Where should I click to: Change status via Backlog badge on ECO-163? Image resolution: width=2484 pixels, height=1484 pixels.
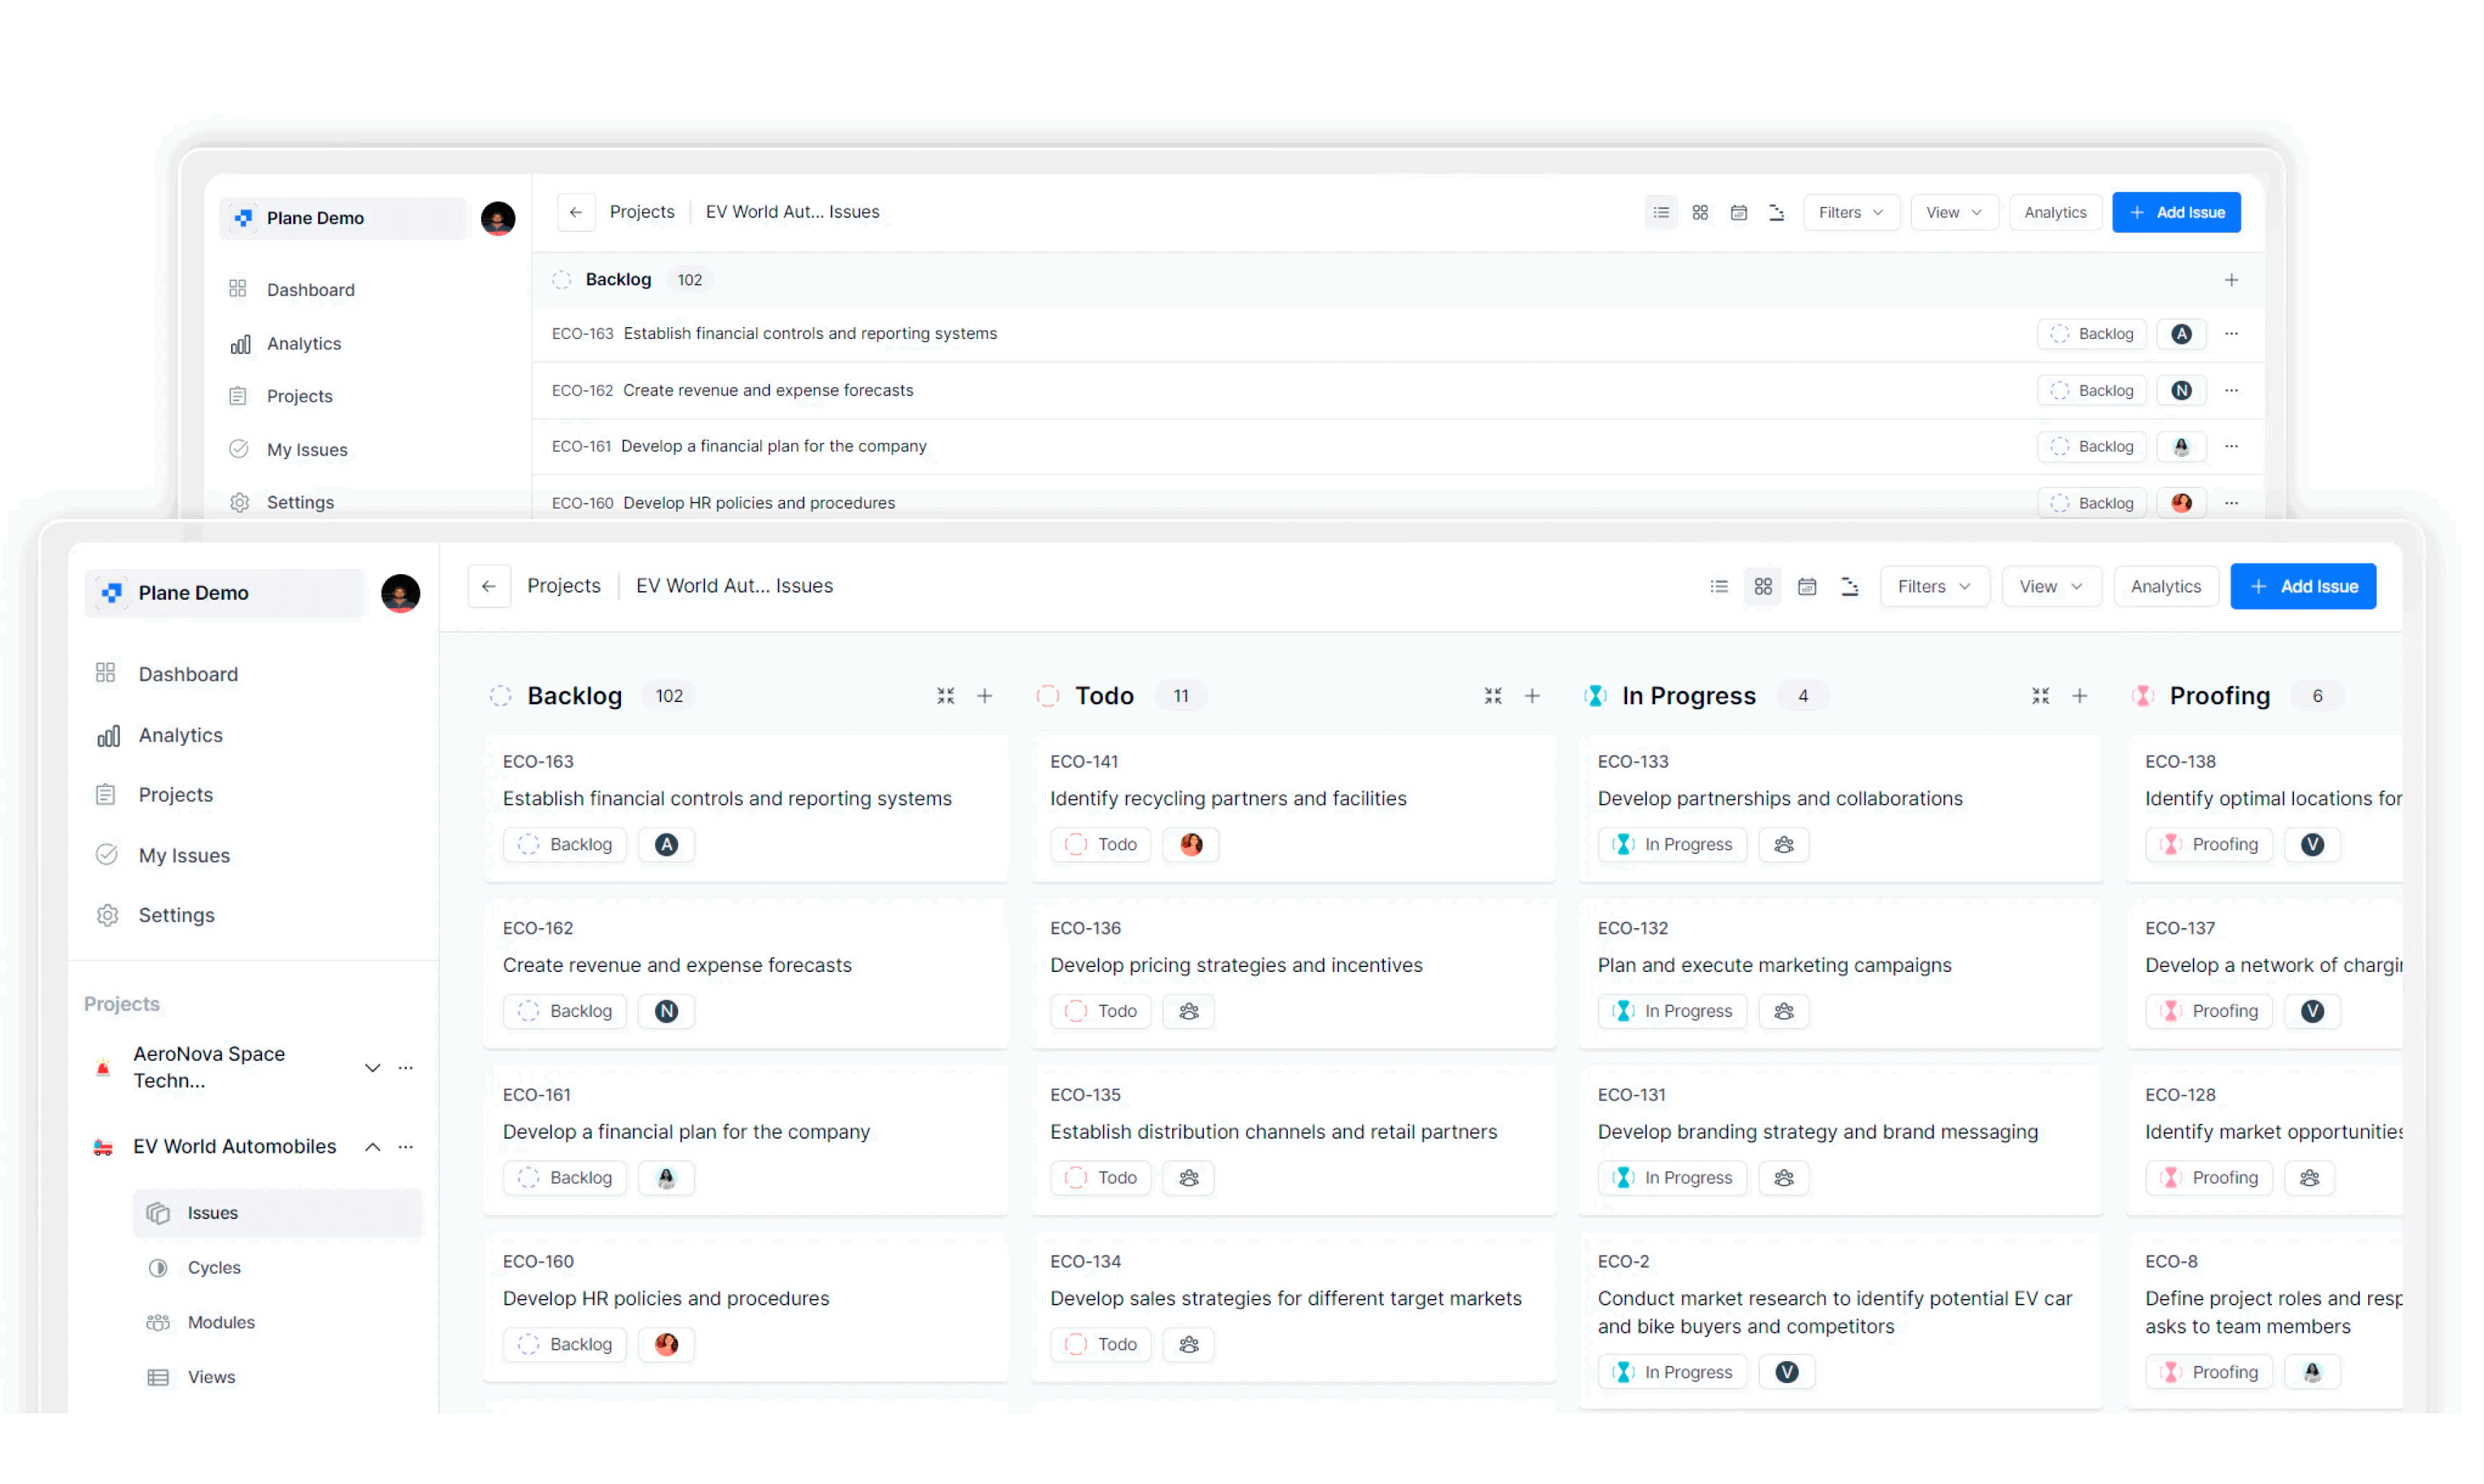[x=565, y=844]
